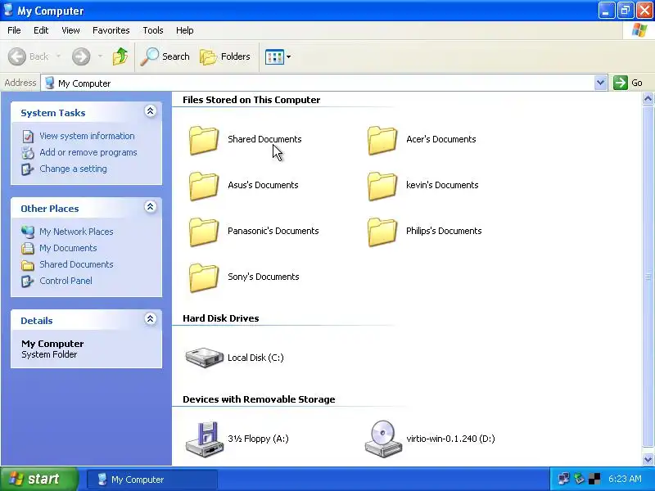Click My Computer taskbar button

click(152, 480)
